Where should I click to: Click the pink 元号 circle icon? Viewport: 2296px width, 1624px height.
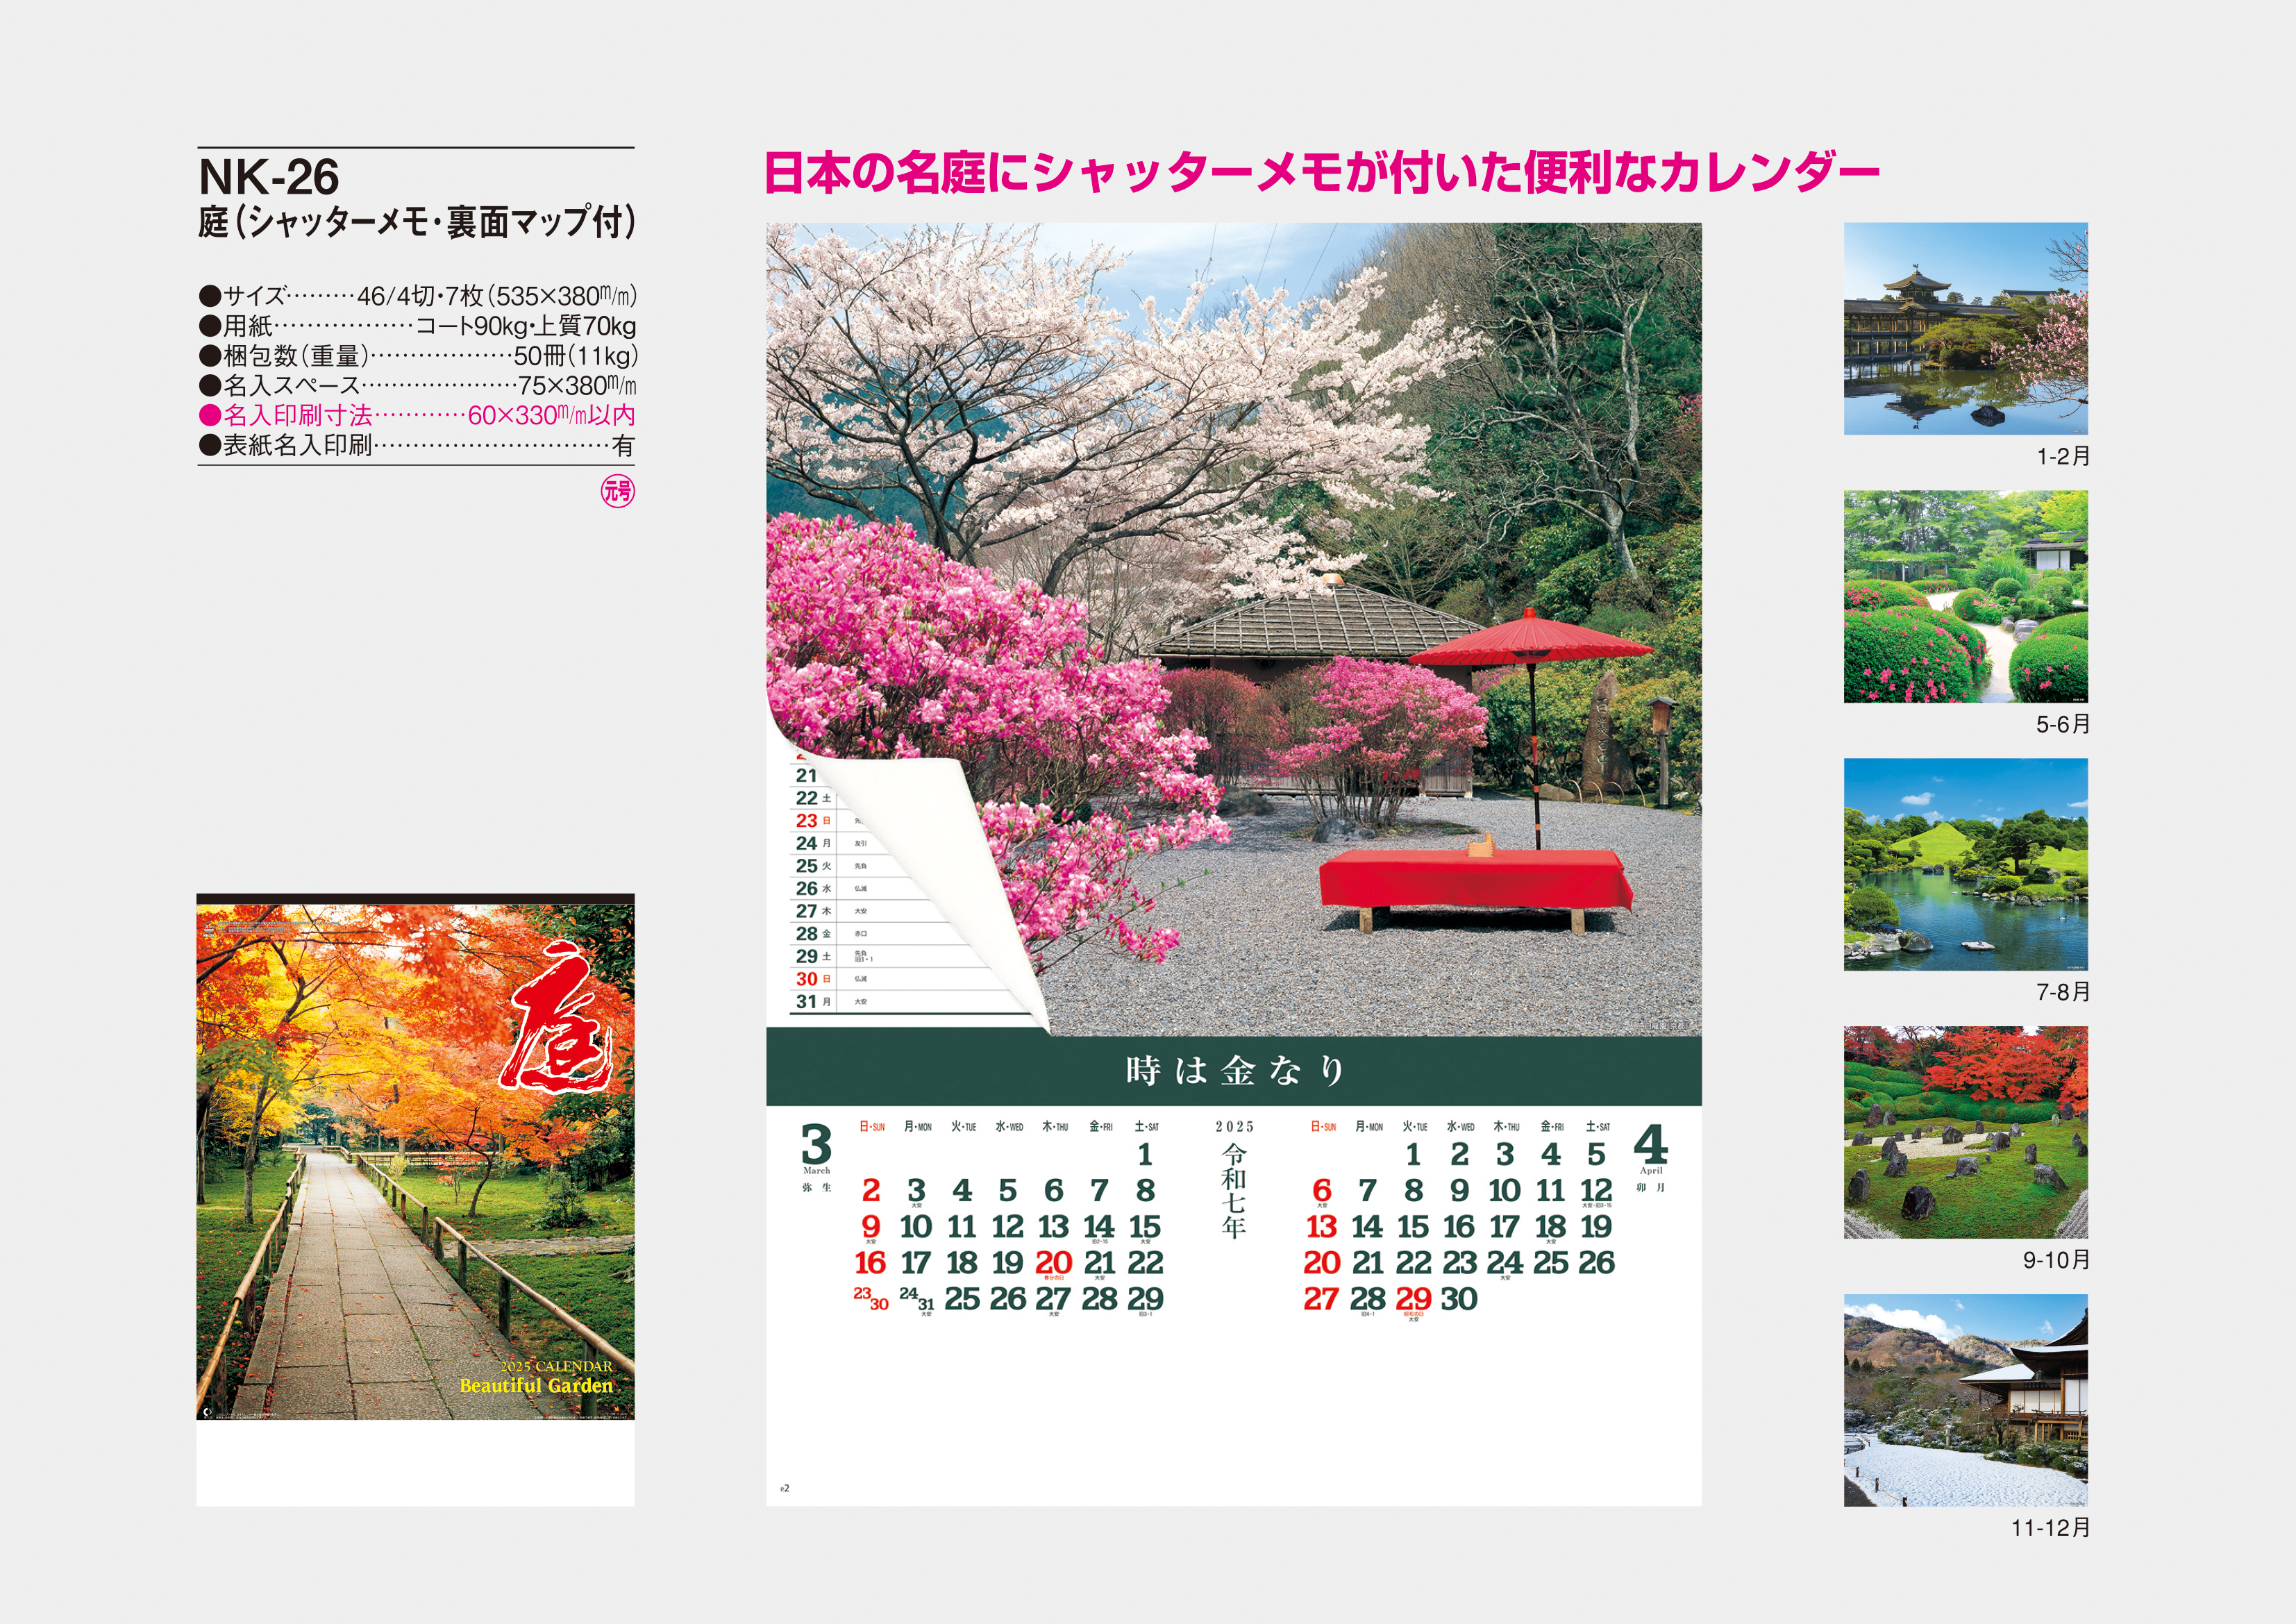coord(617,491)
